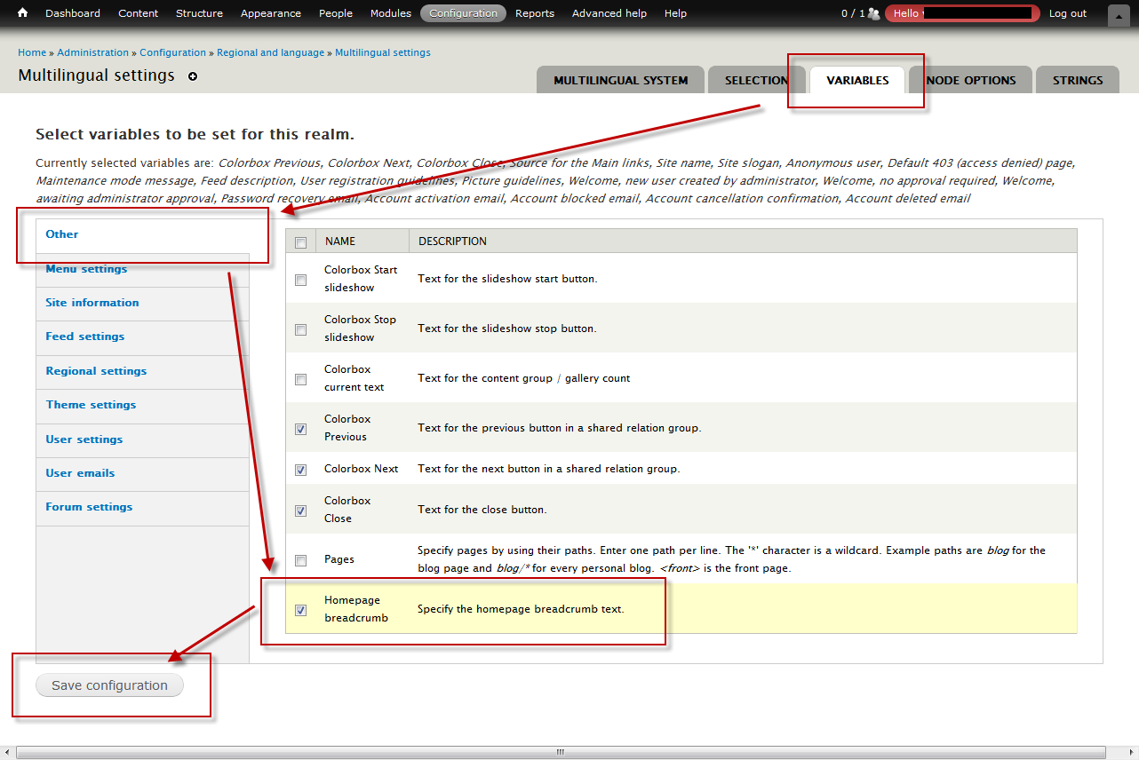Open the Strings tab

(x=1077, y=80)
